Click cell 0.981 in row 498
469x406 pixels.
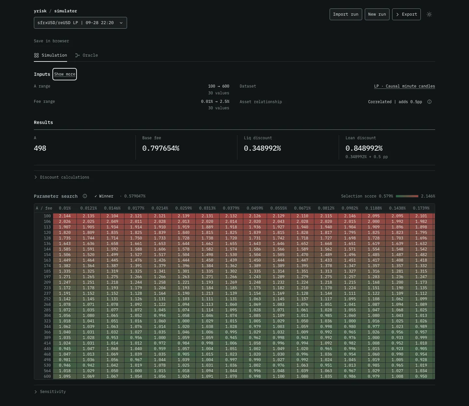click(65, 360)
